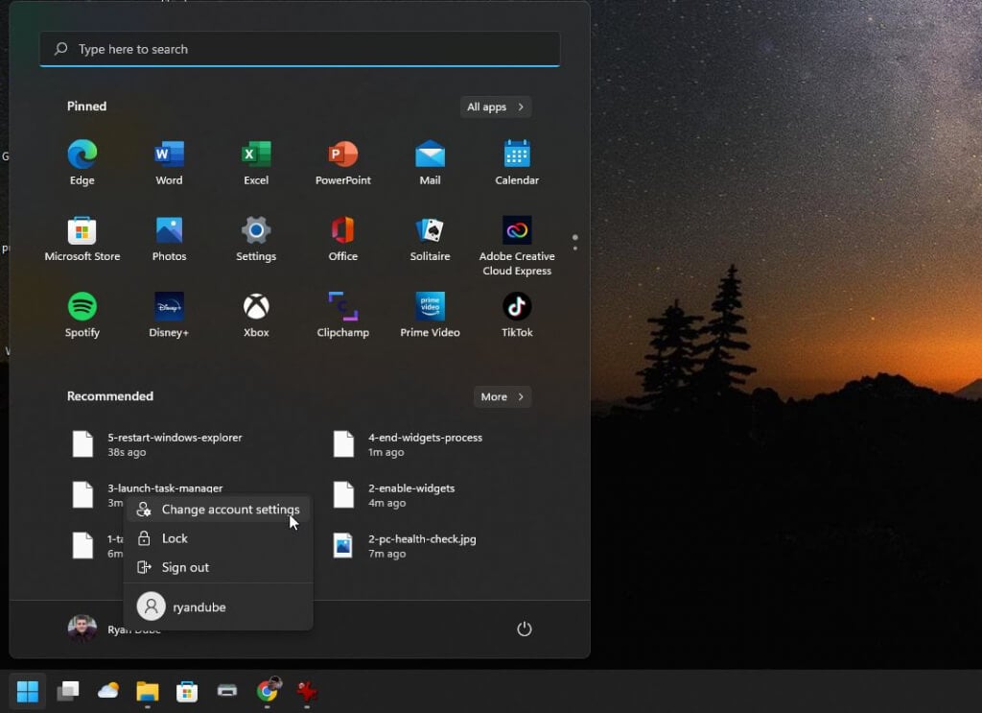Choose Lock from the account menu
This screenshot has height=713, width=982.
click(x=175, y=538)
